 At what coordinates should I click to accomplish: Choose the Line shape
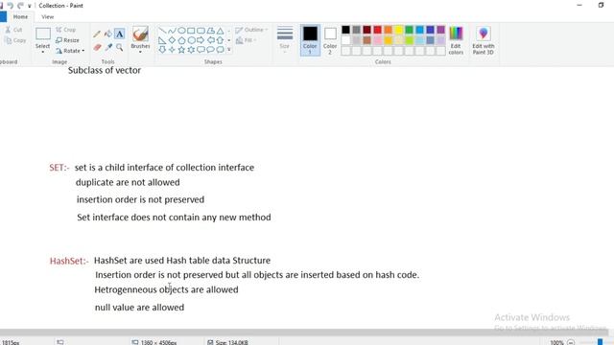click(x=162, y=31)
